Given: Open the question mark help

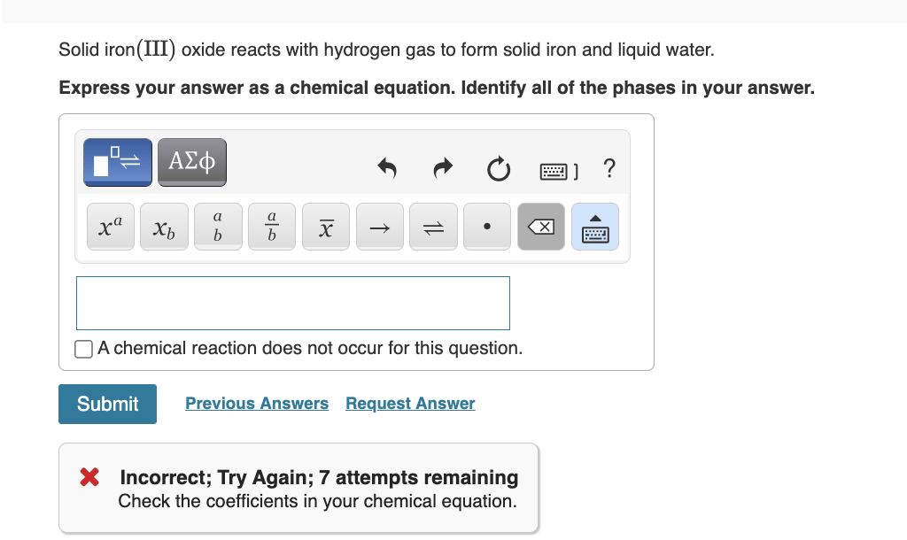Looking at the screenshot, I should point(609,169).
